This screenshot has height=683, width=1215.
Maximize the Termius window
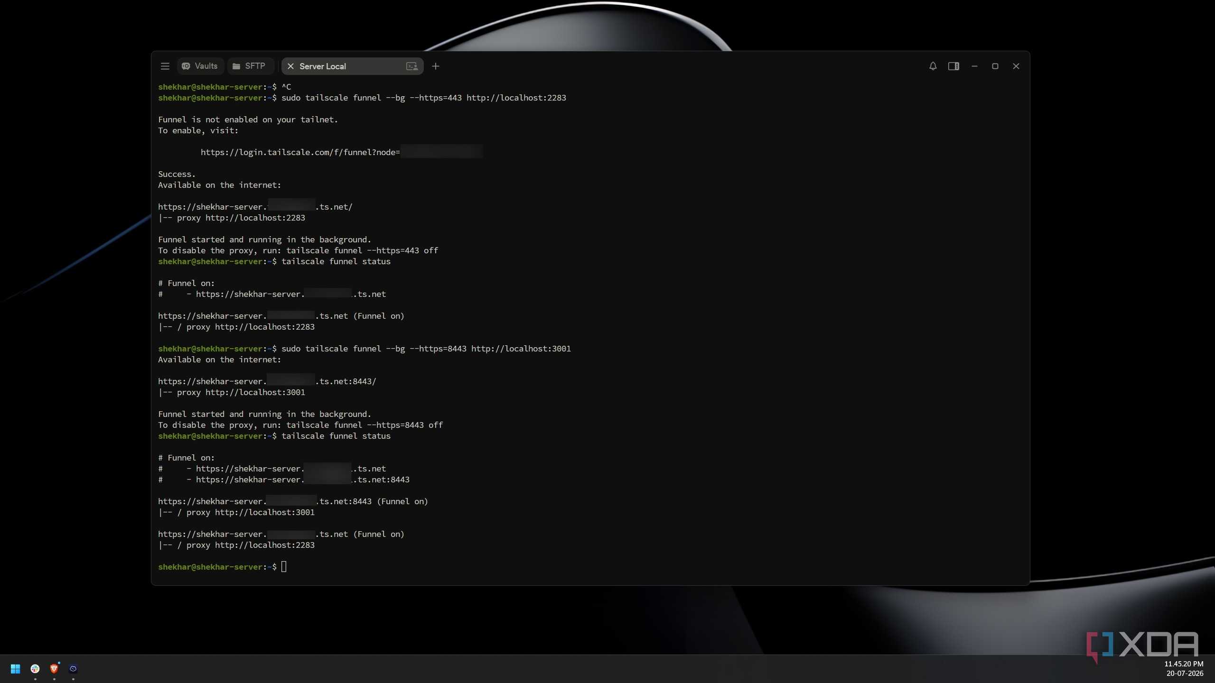click(x=995, y=66)
